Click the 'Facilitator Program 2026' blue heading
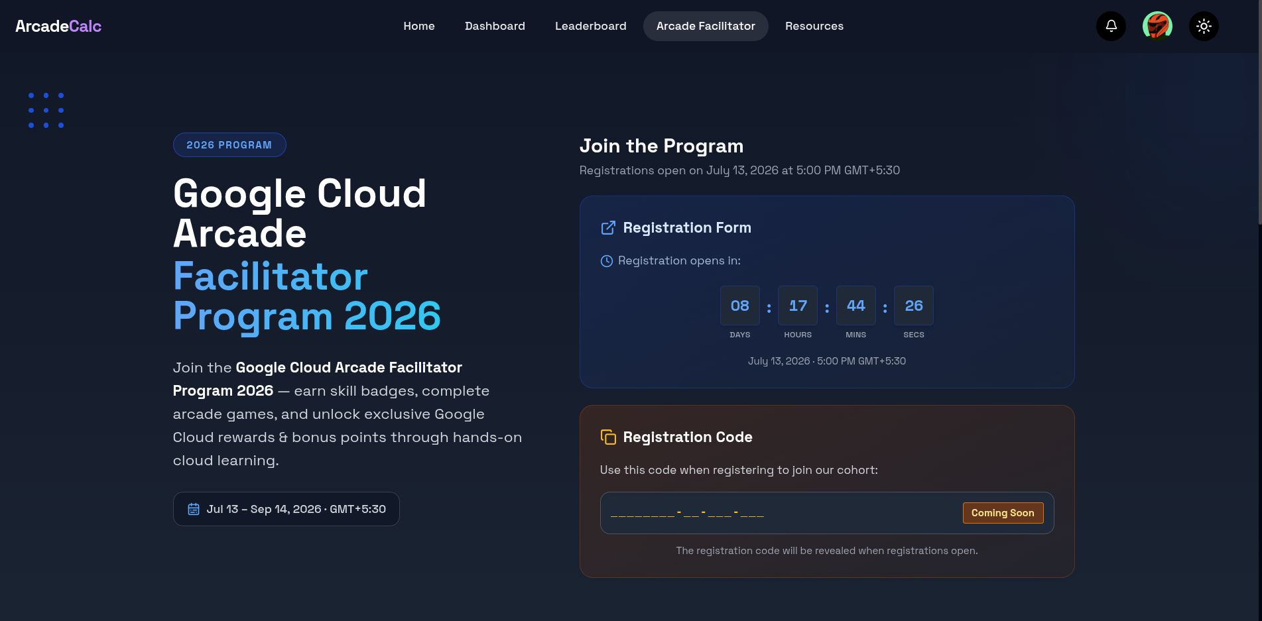Image resolution: width=1262 pixels, height=621 pixels. pyautogui.click(x=307, y=296)
